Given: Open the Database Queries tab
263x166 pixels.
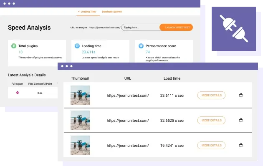Looking at the screenshot, I should coord(112,12).
